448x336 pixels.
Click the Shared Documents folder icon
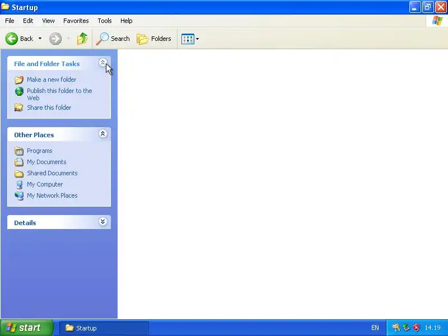click(x=19, y=174)
